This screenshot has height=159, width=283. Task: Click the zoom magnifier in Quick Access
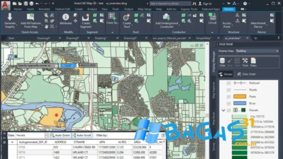click(46, 21)
